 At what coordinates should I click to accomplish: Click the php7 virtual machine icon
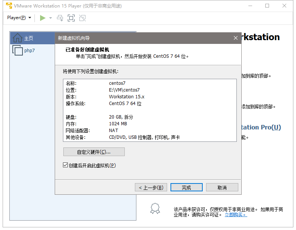[17, 50]
